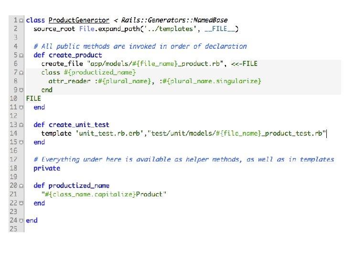Click line number 16 in the gutter
The width and height of the screenshot is (344, 258).
[x=13, y=150]
